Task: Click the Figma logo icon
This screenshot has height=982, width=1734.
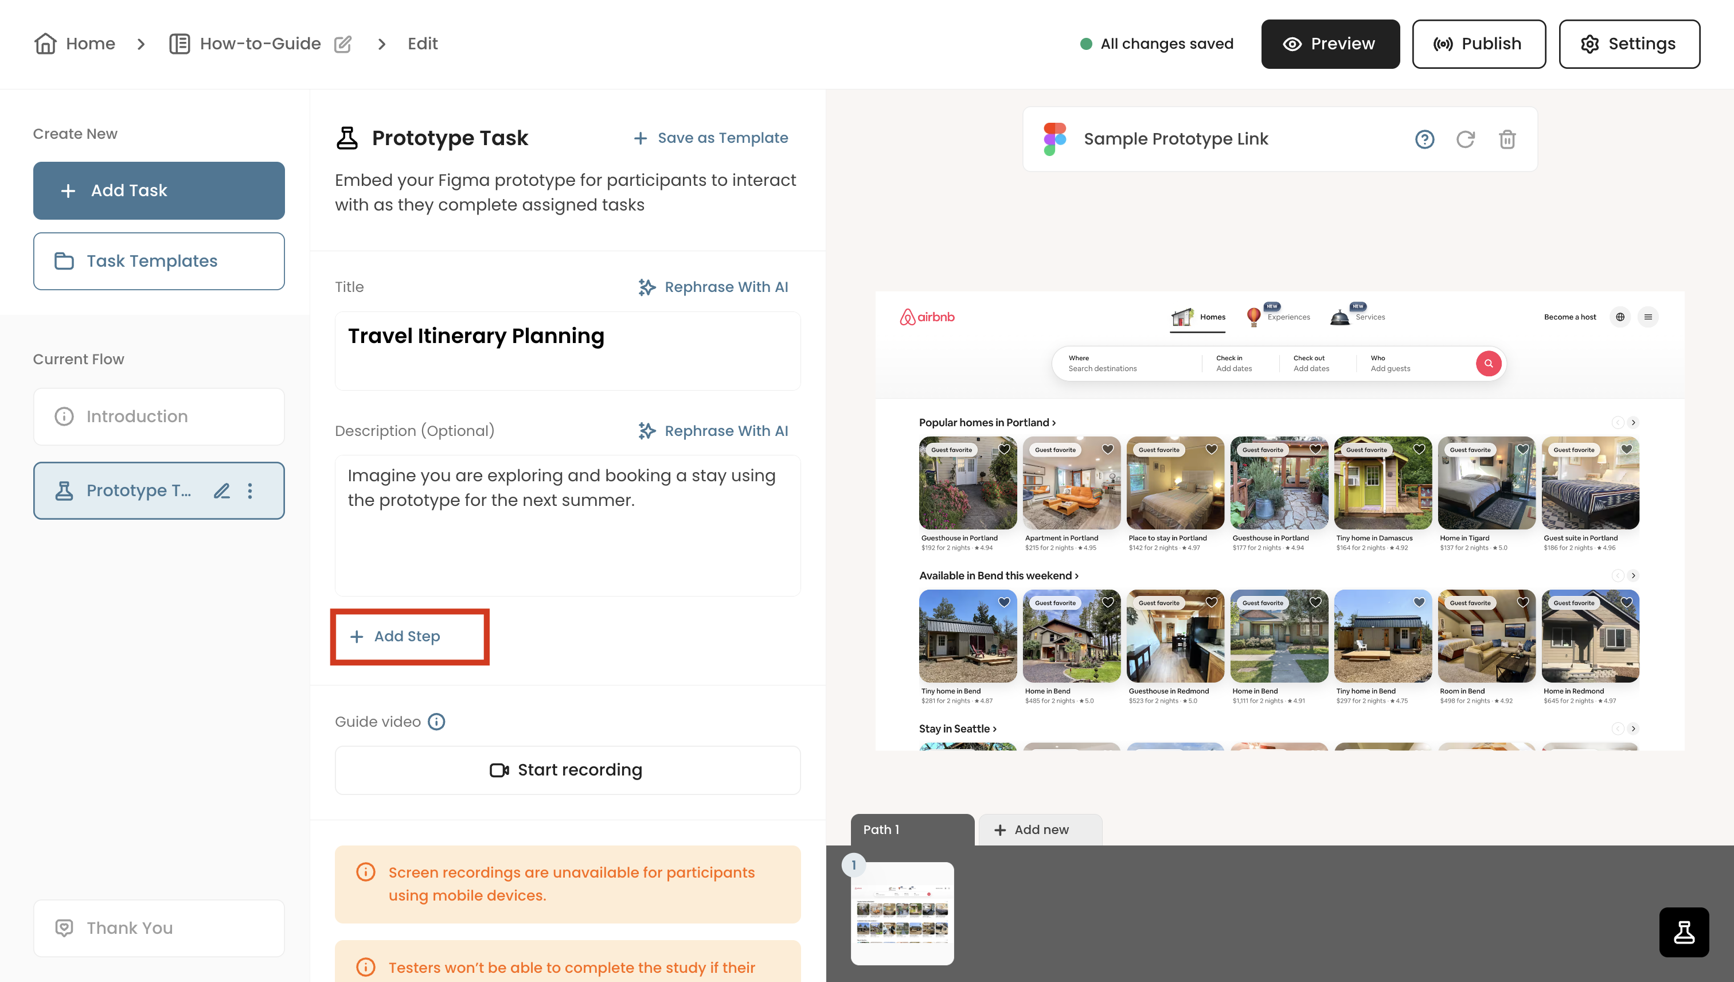Action: tap(1055, 139)
